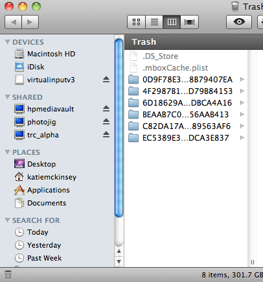The image size is (263, 282).
Task: Collapse the DEVICES section
Action: (8, 42)
